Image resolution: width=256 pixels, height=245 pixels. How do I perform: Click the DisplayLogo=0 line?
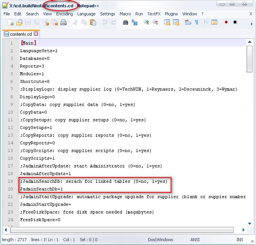(37, 97)
